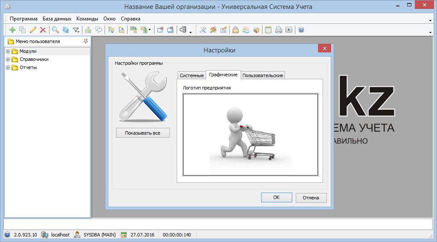
Task: Open the База данных menu
Action: pos(57,19)
